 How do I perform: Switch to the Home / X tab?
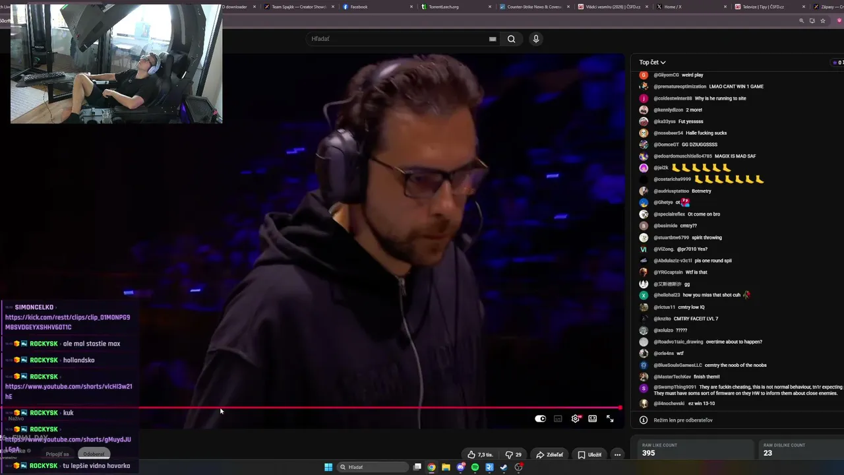(x=692, y=7)
